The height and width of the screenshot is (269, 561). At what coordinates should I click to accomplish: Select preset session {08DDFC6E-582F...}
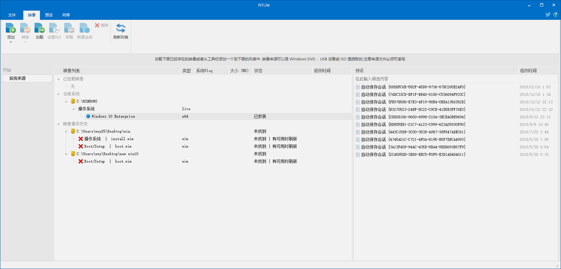(456, 87)
